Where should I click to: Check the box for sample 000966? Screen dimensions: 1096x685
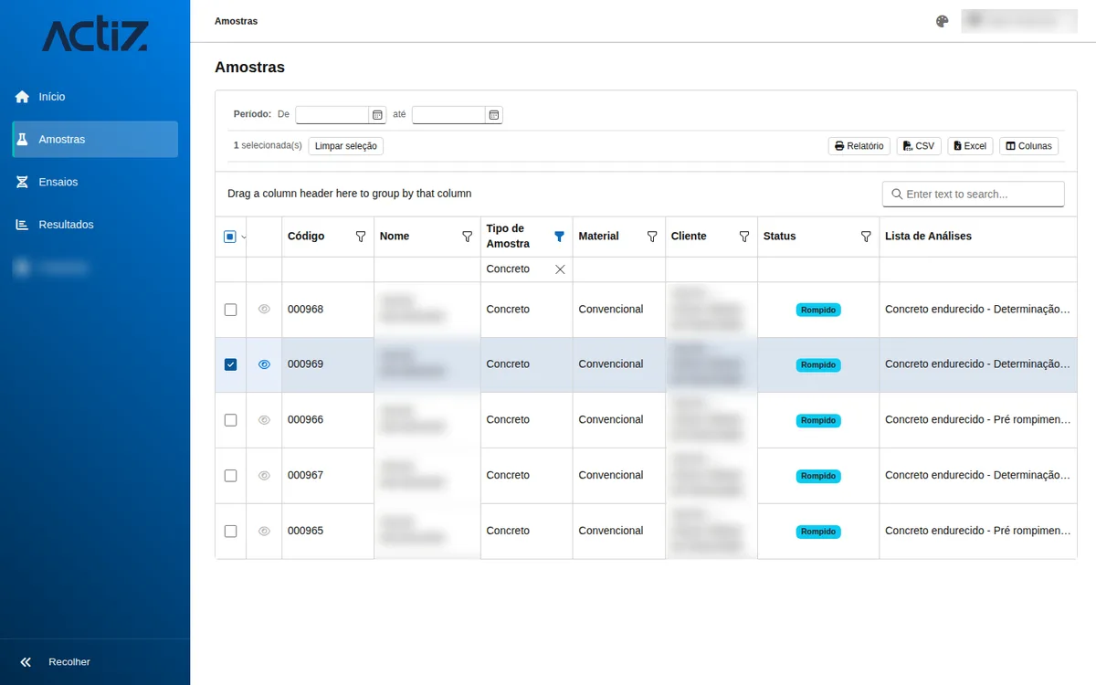click(x=230, y=420)
